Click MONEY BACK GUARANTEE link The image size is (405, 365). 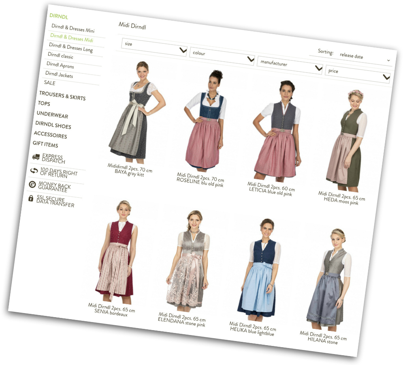coord(54,187)
